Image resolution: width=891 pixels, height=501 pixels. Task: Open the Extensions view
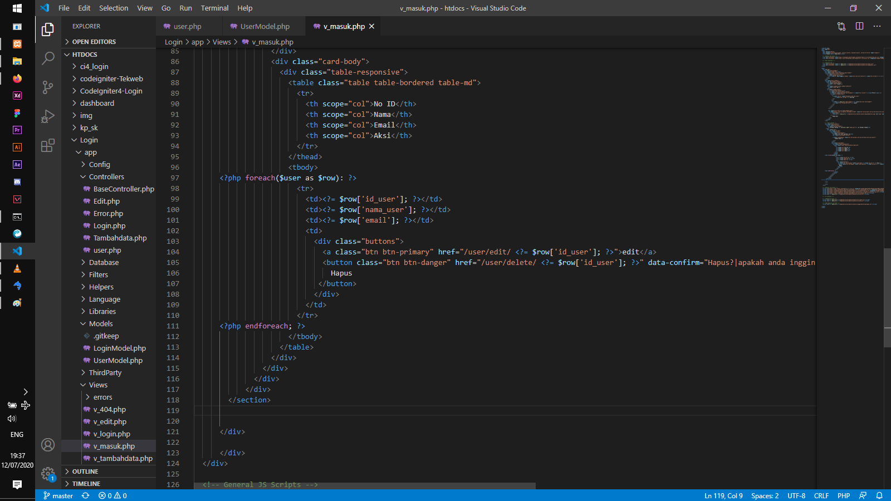48,145
